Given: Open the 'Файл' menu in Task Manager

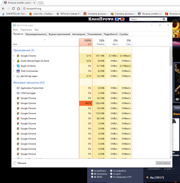Looking at the screenshot, I should coord(15,30).
